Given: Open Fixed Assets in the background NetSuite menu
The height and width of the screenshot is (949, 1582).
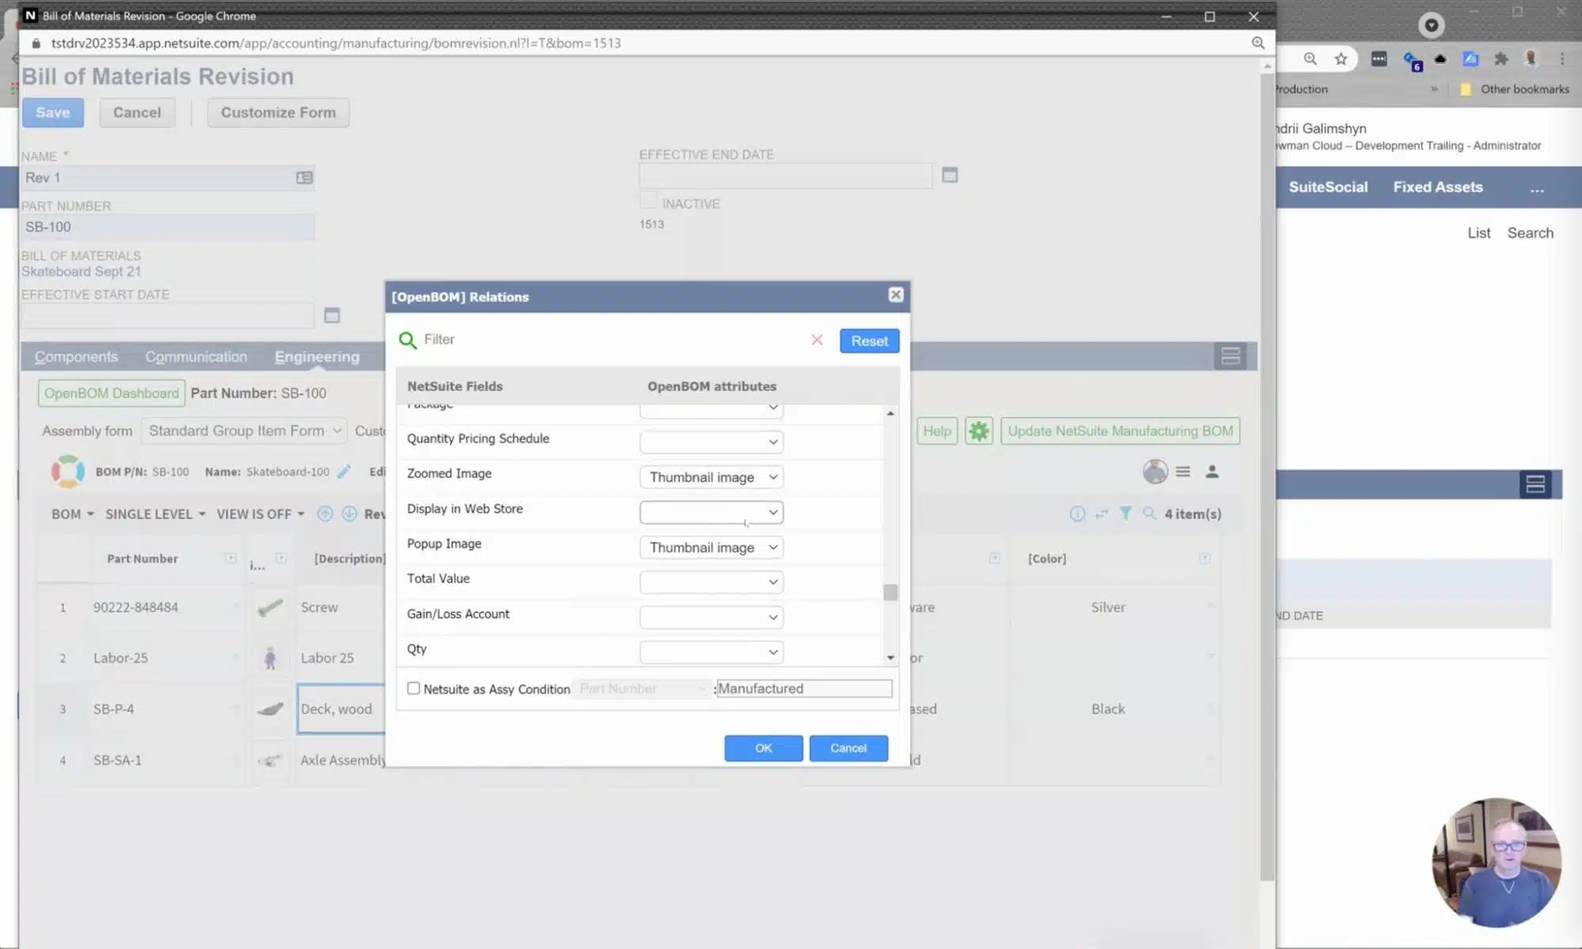Looking at the screenshot, I should click(x=1438, y=187).
